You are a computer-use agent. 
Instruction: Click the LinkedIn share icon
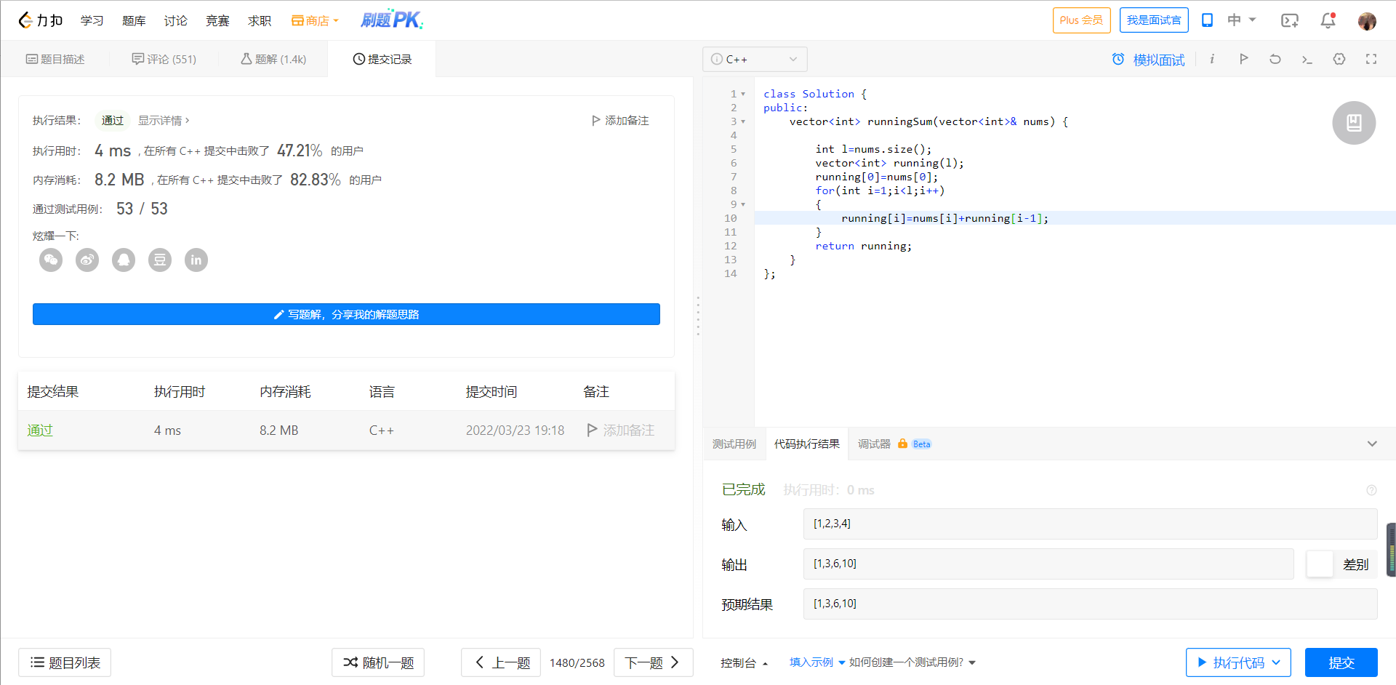pos(196,260)
